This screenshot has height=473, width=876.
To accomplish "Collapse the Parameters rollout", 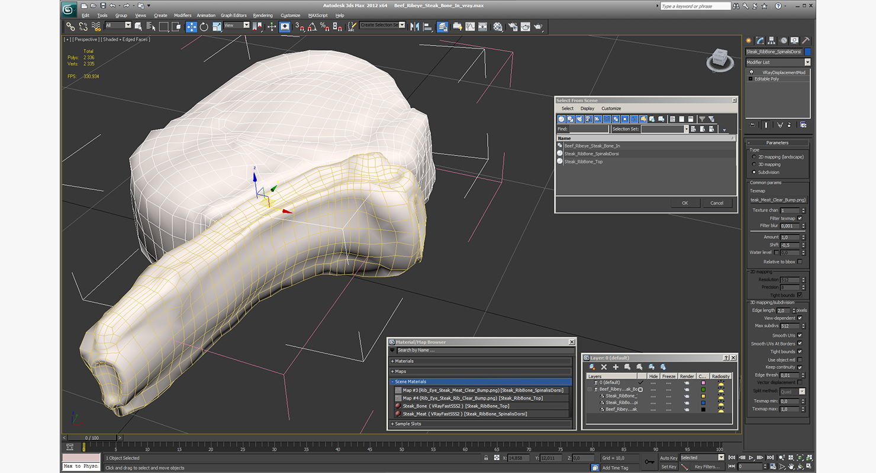I will click(x=777, y=142).
